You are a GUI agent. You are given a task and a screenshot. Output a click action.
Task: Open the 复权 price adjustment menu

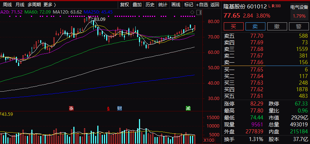[125, 4]
